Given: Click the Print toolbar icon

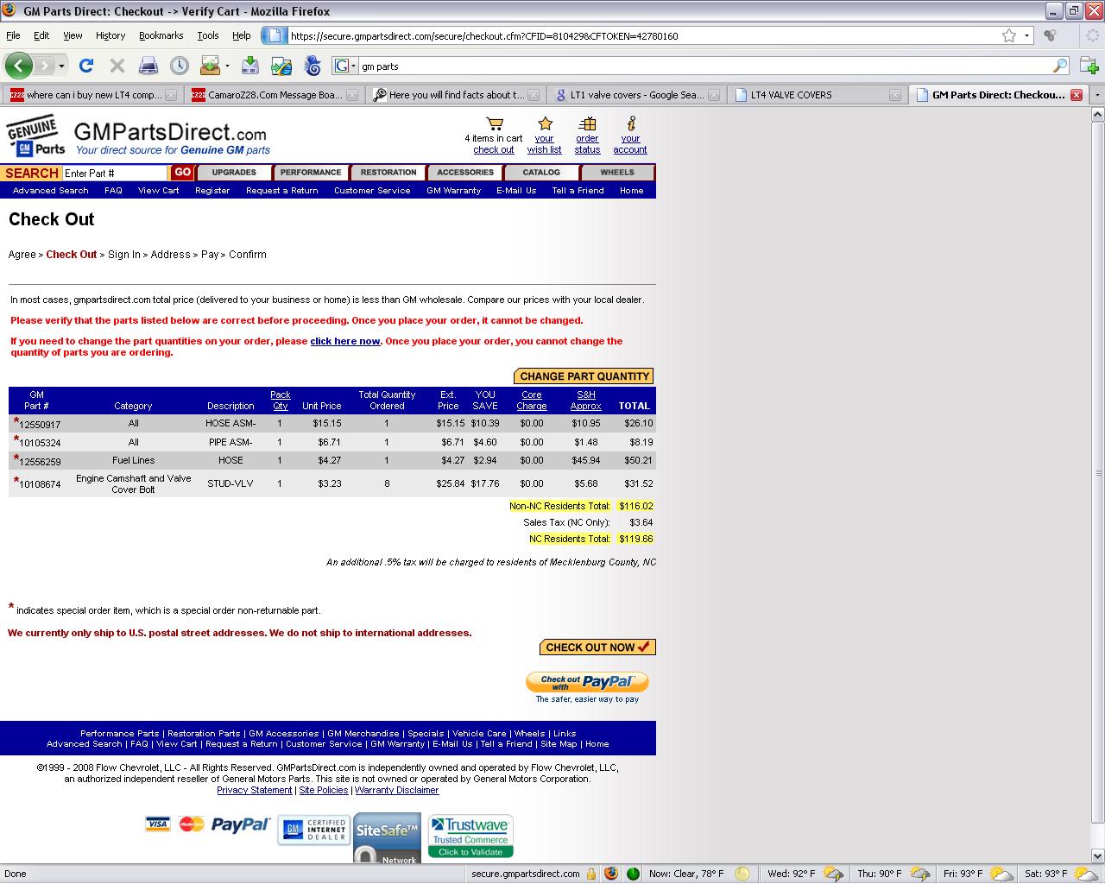Looking at the screenshot, I should tap(148, 66).
